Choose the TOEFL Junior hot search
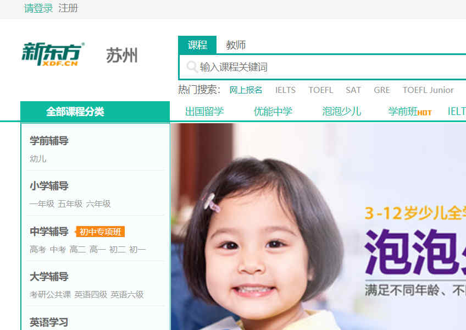Viewport: 466px width, 330px height. [428, 90]
